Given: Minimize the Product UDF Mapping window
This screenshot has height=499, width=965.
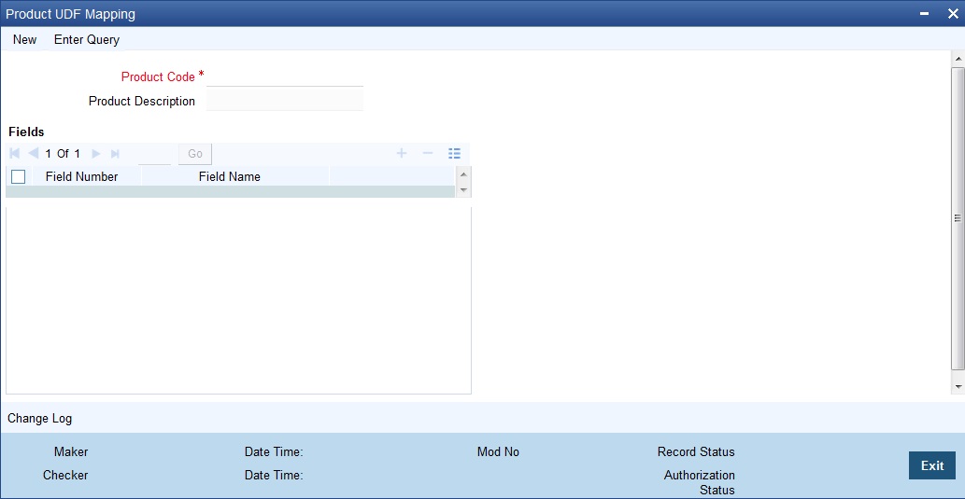Looking at the screenshot, I should (x=925, y=13).
